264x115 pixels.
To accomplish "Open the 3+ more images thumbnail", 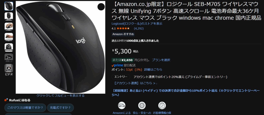I will (9, 58).
